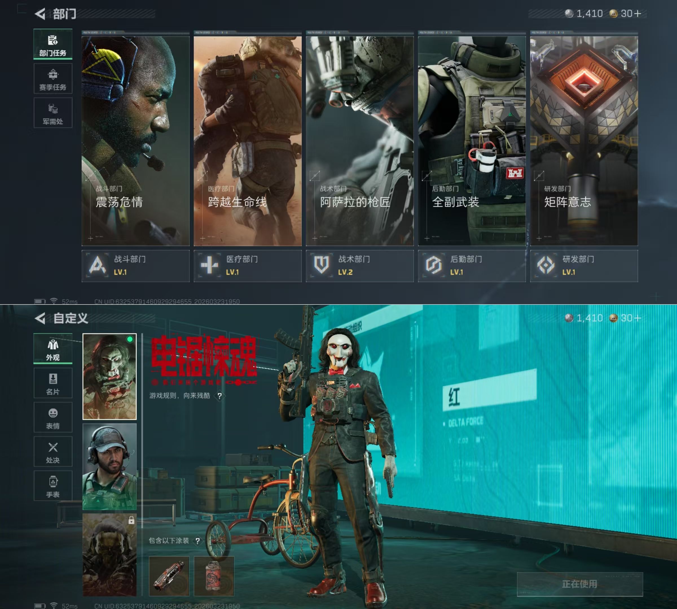This screenshot has height=609, width=677.
Task: Select the locked operator skin thumbnail
Action: (x=109, y=555)
